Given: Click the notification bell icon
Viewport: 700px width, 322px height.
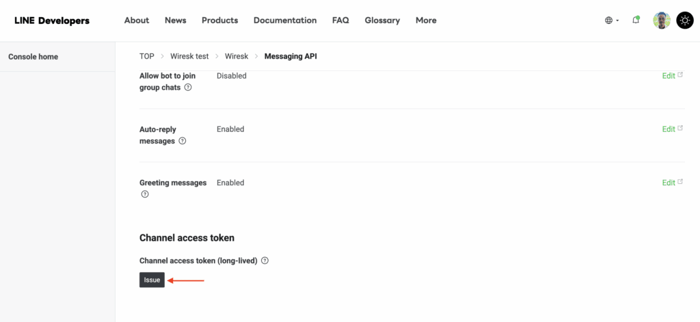Looking at the screenshot, I should [x=636, y=21].
